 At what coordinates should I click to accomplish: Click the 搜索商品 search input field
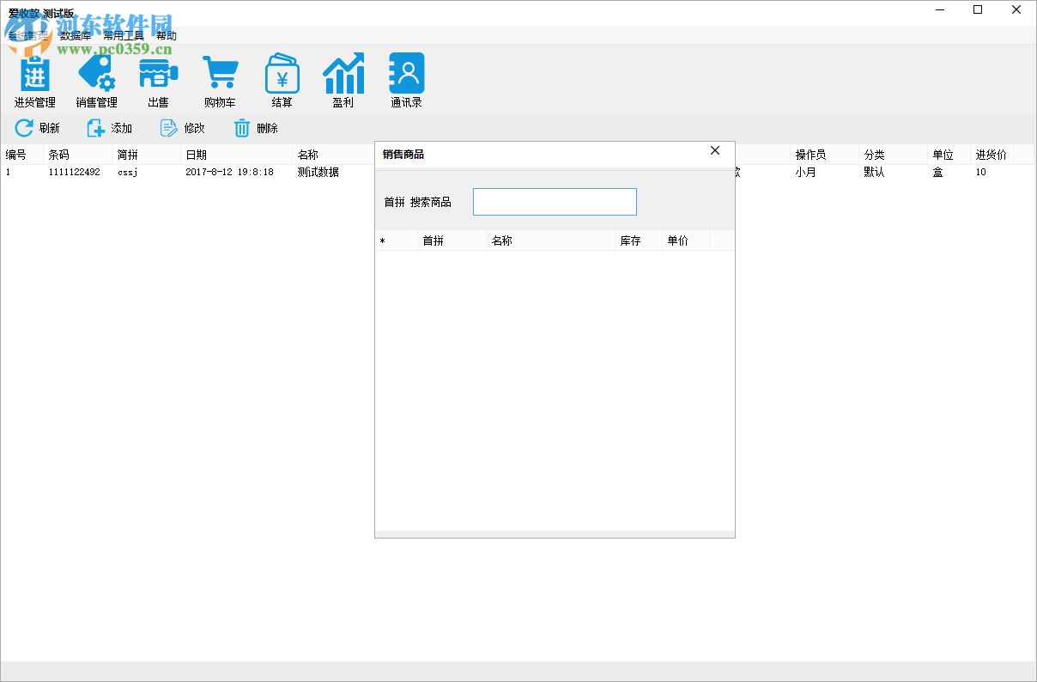pos(554,201)
